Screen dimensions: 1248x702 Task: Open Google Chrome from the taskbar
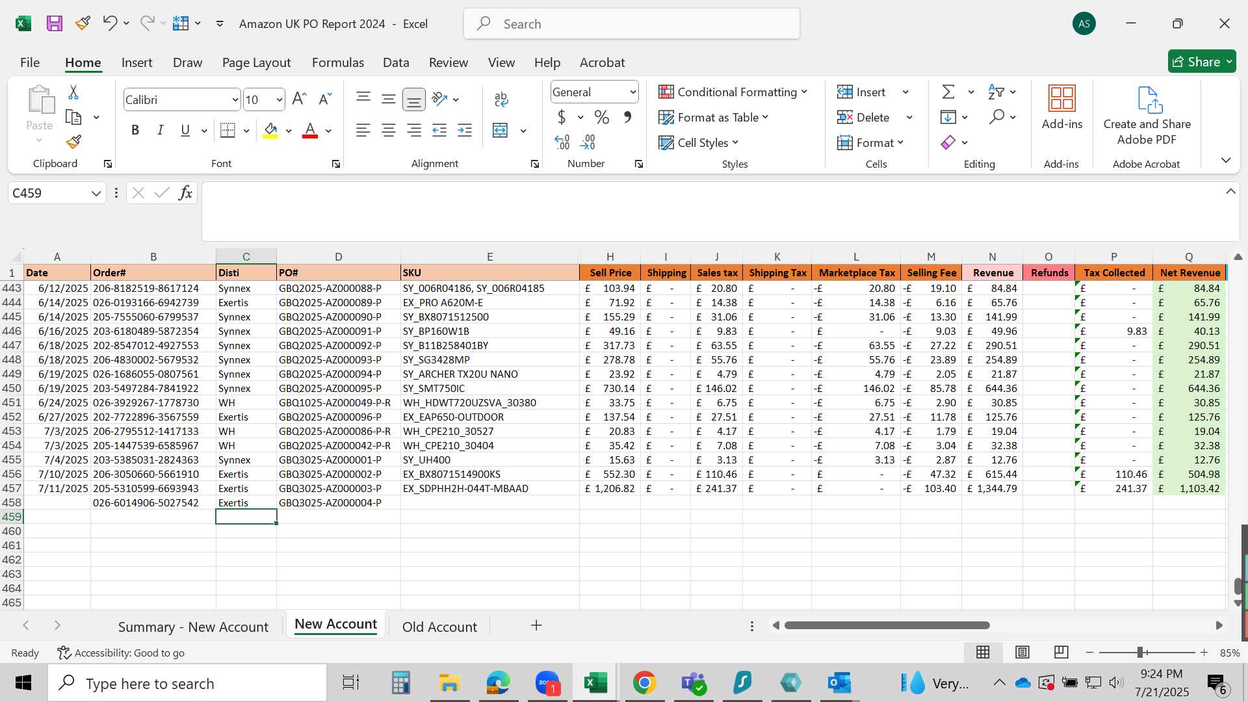644,683
